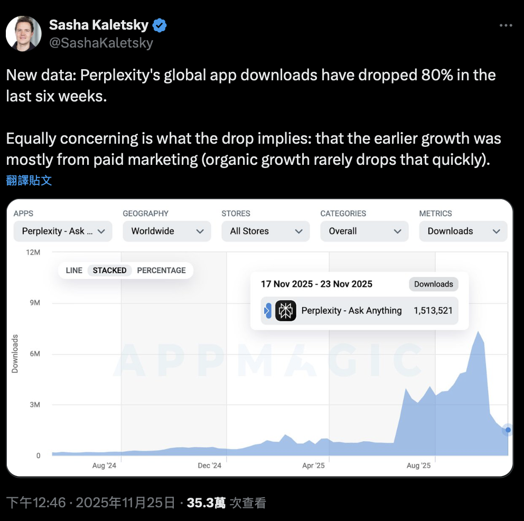Expand the Apps dropdown showing Perplexity
The image size is (524, 521).
click(63, 231)
